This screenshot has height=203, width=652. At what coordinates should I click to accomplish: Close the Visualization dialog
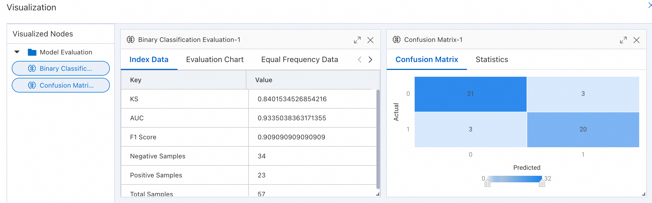[x=650, y=5]
